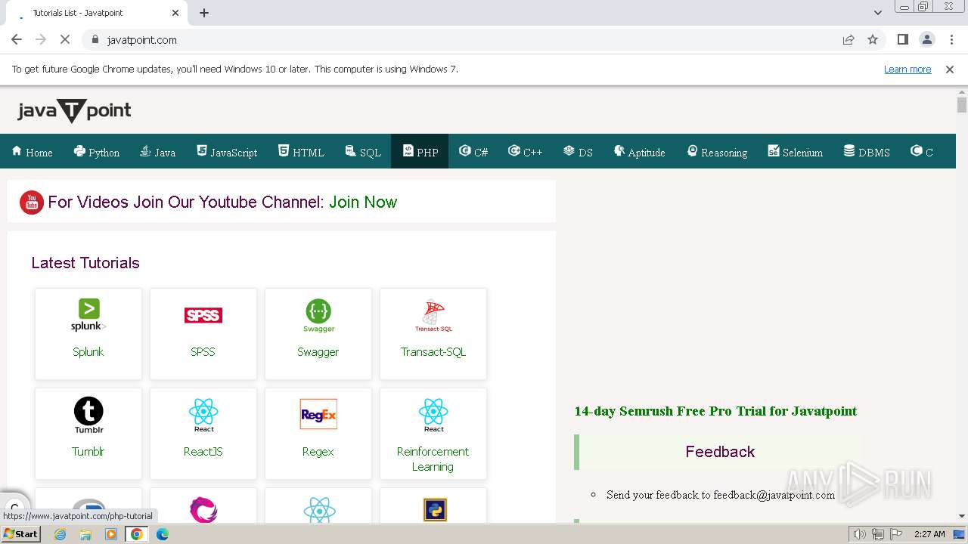Open the Aptitude menu item
The image size is (968, 544).
pos(640,152)
